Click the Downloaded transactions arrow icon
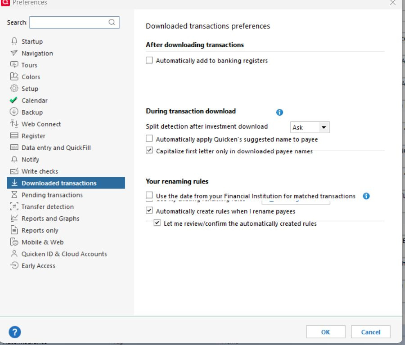Screen dimensions: 405x345 [14, 183]
